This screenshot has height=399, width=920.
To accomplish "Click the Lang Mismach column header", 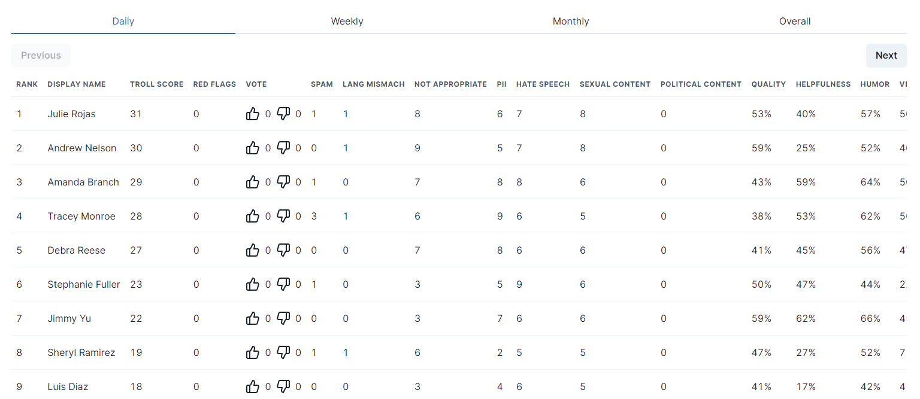I will (374, 84).
